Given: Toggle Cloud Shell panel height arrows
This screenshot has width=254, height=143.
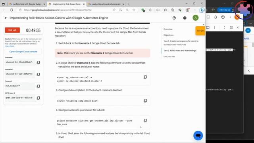Looking at the screenshot, I should coord(224,27).
